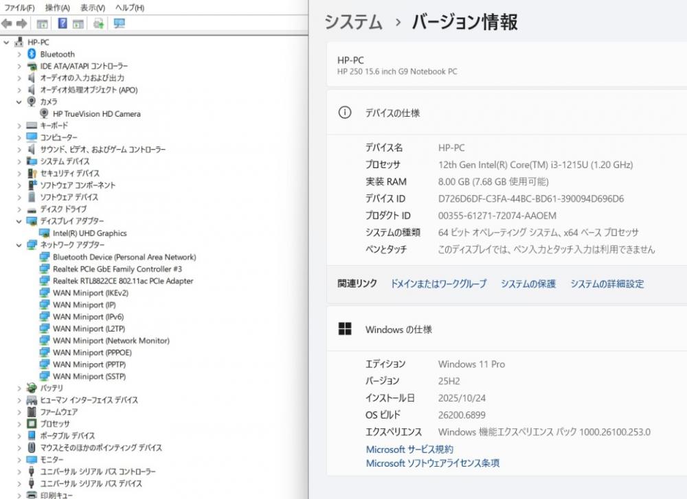The height and width of the screenshot is (499, 687).
Task: Open ドメインまたはワークグループ link
Action: (438, 283)
